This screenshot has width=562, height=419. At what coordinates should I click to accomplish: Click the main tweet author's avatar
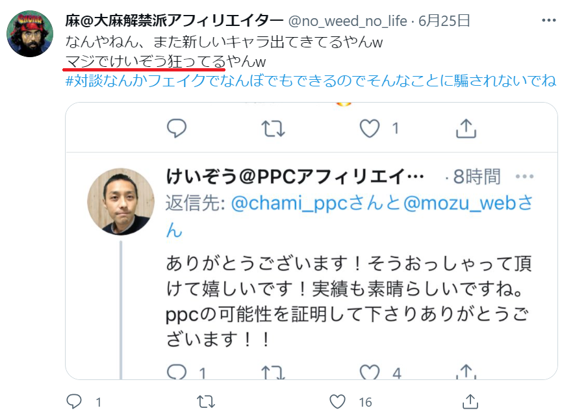[30, 34]
